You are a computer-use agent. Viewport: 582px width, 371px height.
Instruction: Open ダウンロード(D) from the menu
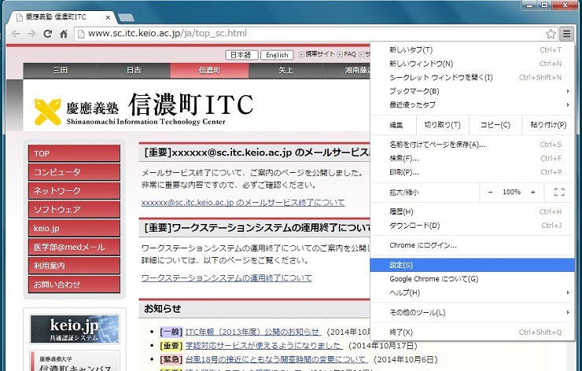[x=473, y=226]
